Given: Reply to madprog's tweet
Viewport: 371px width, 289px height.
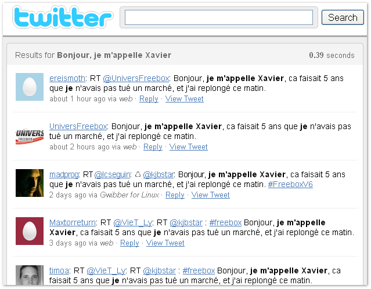Looking at the screenshot, I should [175, 195].
